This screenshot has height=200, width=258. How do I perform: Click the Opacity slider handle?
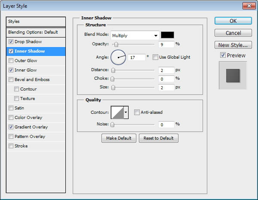coord(116,44)
